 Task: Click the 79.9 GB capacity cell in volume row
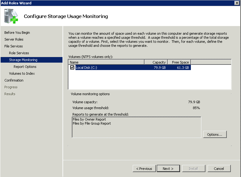[160, 68]
